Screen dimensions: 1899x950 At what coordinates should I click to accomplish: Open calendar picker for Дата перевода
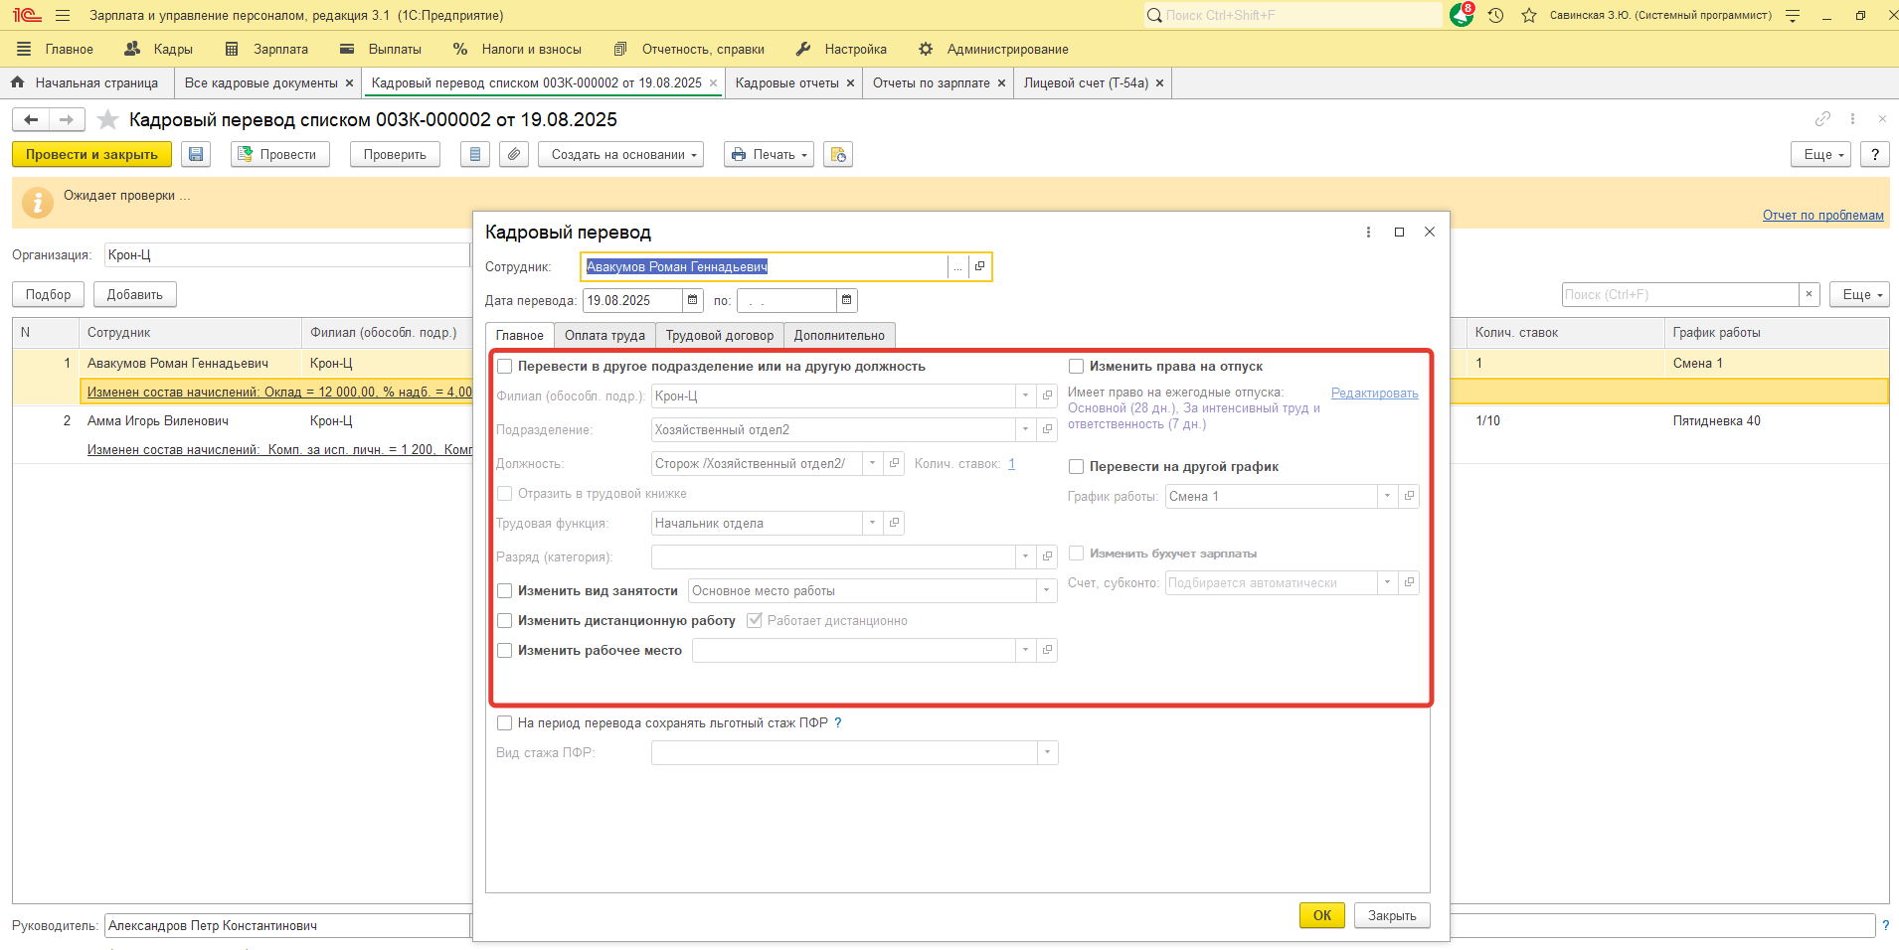693,300
